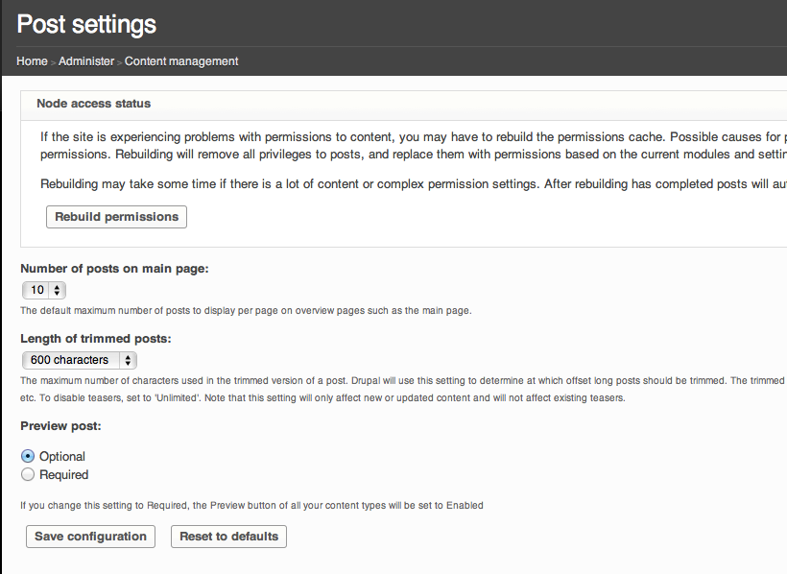Select the Optional preview radio button
This screenshot has width=787, height=574.
point(28,456)
